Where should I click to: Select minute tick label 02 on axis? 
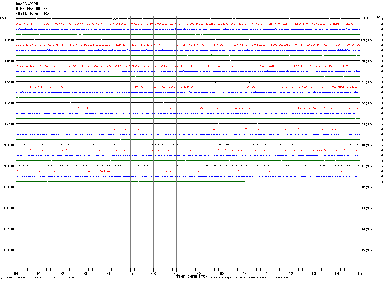pyautogui.click(x=62, y=274)
